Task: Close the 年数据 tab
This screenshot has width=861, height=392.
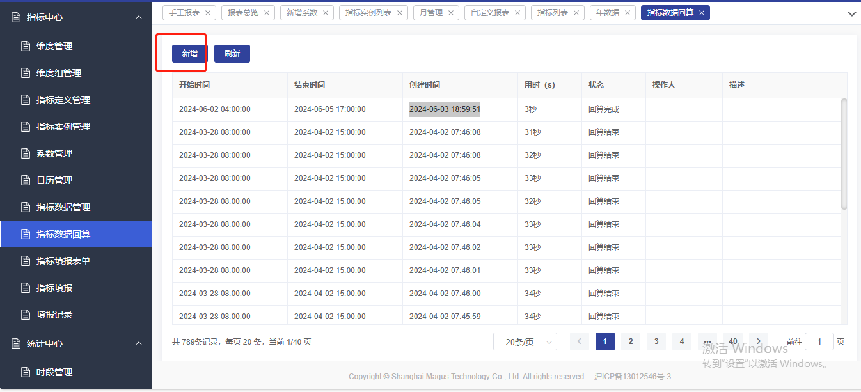Action: click(627, 13)
